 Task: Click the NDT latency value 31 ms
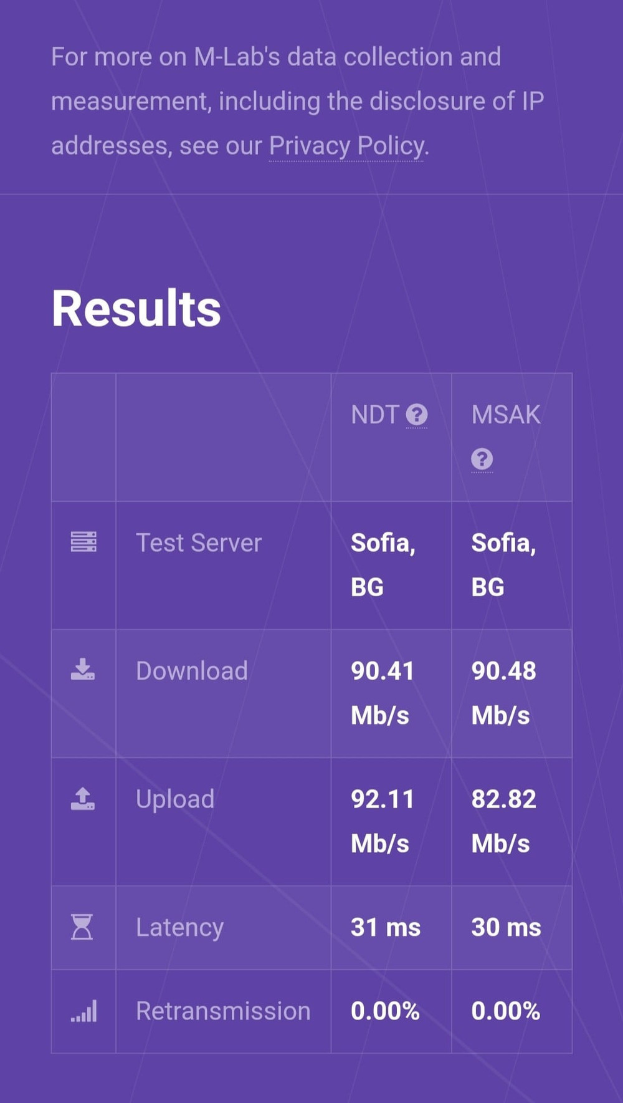[386, 927]
